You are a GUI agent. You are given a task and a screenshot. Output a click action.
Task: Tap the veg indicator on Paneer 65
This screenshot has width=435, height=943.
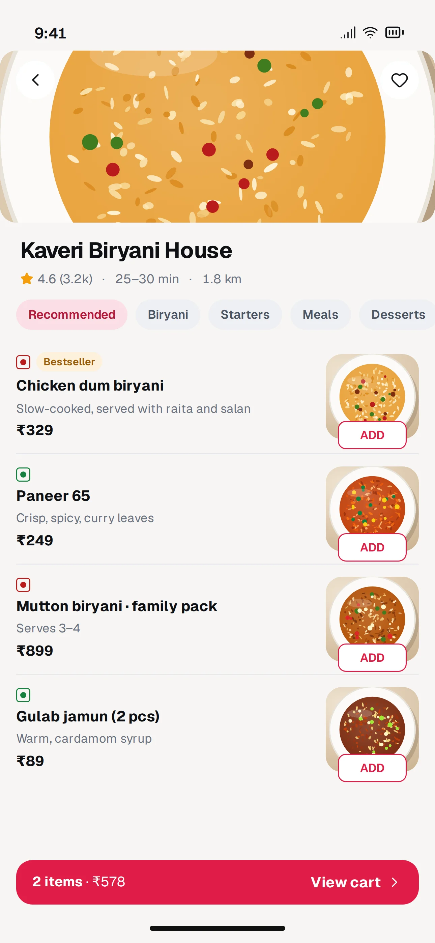point(23,475)
